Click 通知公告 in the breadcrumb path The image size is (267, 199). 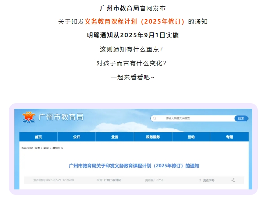coord(58,148)
